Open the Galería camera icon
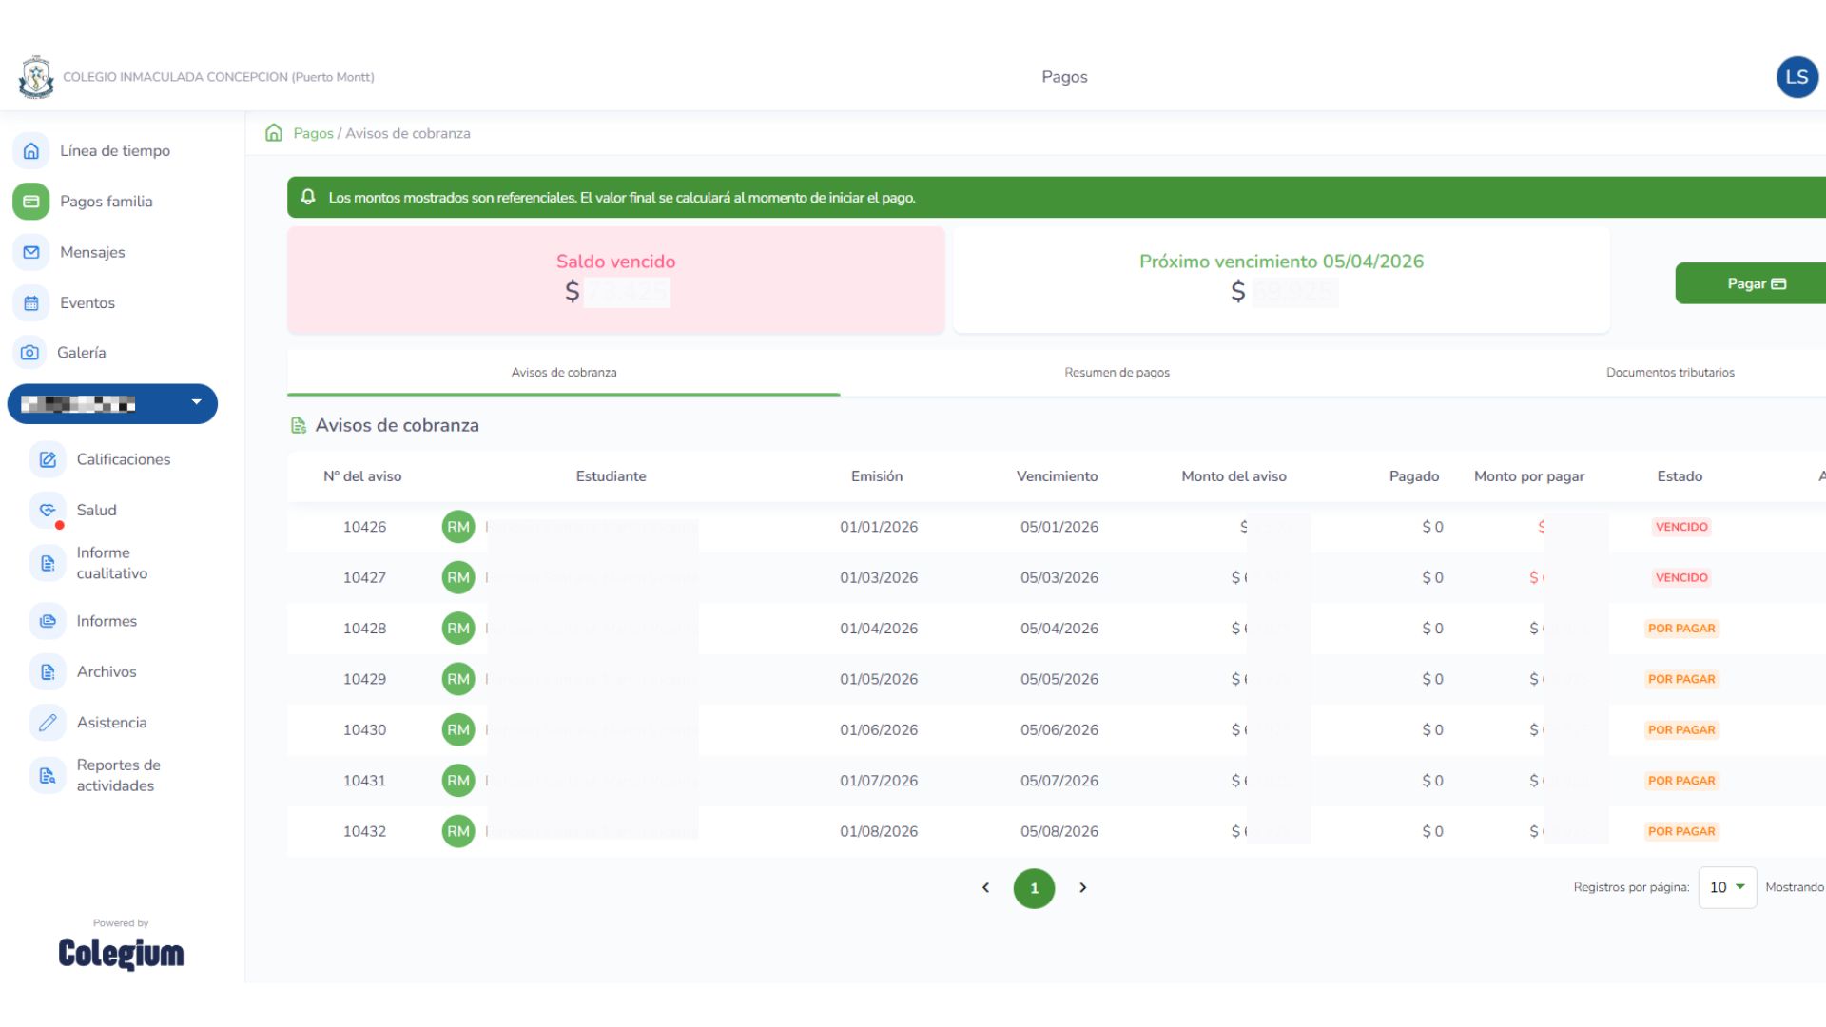The width and height of the screenshot is (1826, 1027). 30,353
